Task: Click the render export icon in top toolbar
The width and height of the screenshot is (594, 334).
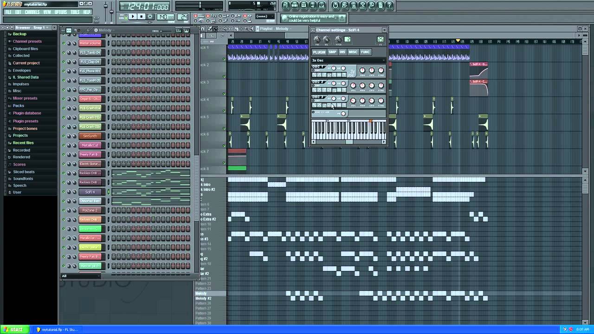Action: (x=354, y=6)
